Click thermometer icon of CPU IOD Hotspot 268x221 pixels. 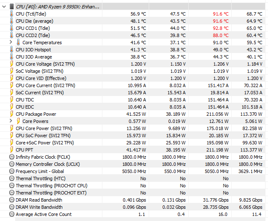pyautogui.click(x=11, y=50)
